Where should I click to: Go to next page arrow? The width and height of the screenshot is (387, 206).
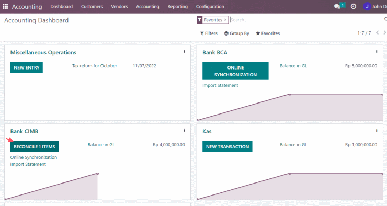(x=384, y=32)
